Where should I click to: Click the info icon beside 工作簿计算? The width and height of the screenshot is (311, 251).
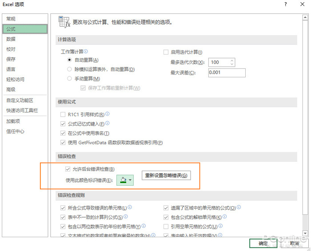[x=86, y=52]
